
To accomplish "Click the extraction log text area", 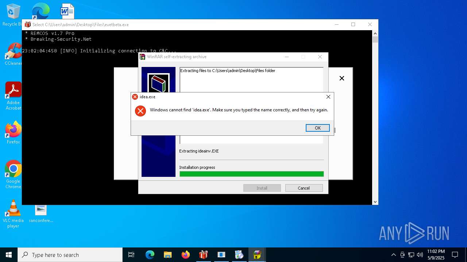I will pos(251,80).
